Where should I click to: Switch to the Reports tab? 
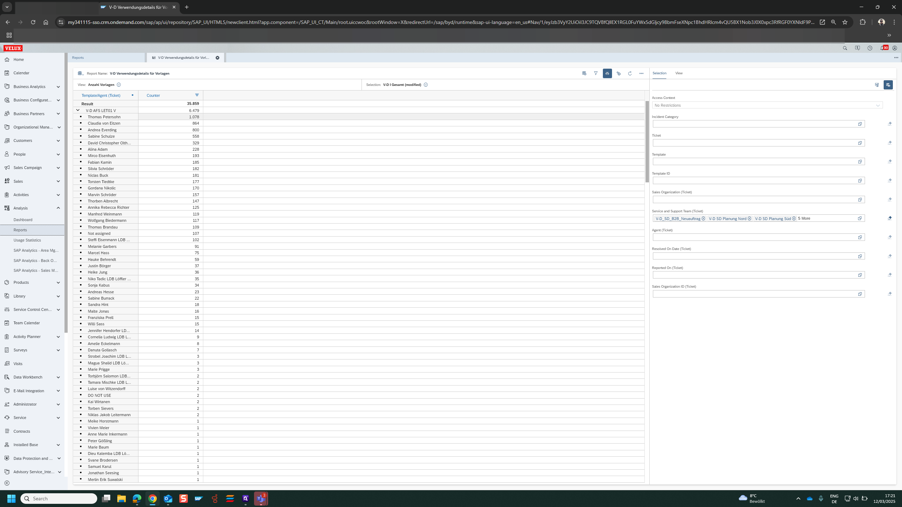78,58
